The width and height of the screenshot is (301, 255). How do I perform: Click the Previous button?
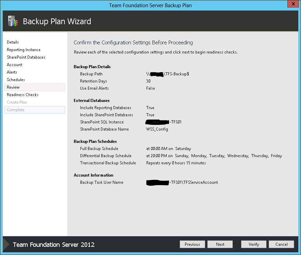pyautogui.click(x=192, y=244)
